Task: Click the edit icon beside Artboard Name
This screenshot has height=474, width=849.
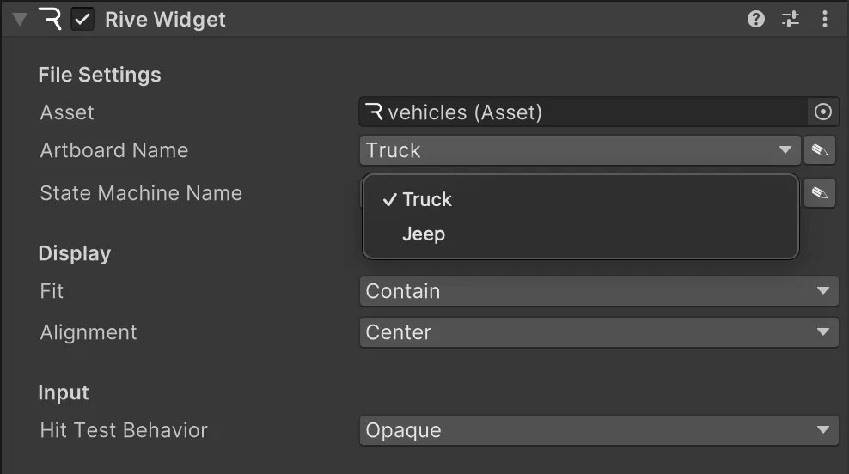Action: click(x=820, y=150)
